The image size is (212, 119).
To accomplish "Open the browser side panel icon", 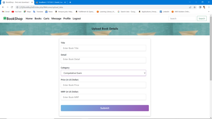I will click(200, 7).
